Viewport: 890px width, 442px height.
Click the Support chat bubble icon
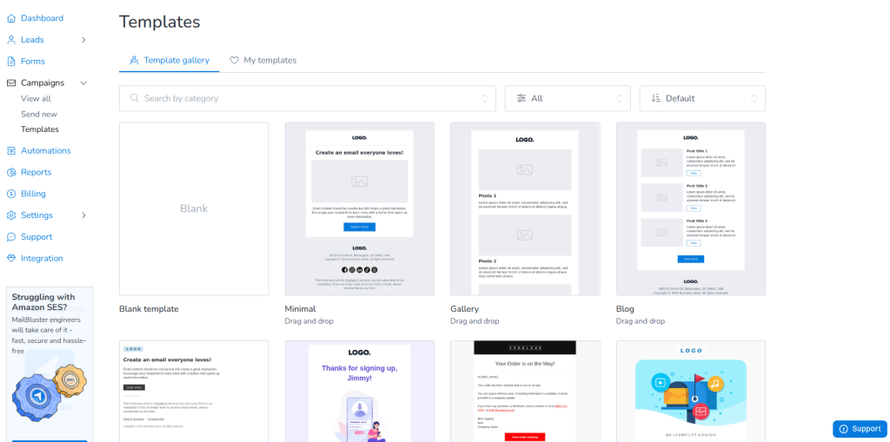[10, 237]
